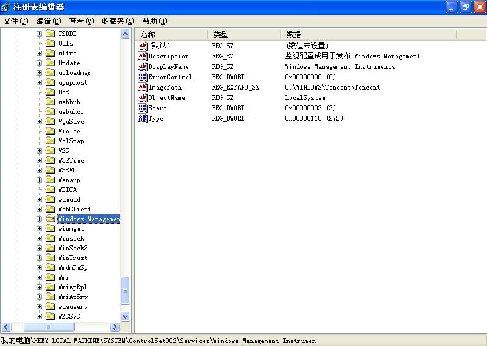Select the WmiApSrv key
Image resolution: width=487 pixels, height=346 pixels.
(x=73, y=297)
